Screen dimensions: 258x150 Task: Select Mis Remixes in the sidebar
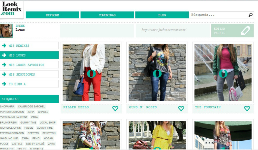[29, 45]
